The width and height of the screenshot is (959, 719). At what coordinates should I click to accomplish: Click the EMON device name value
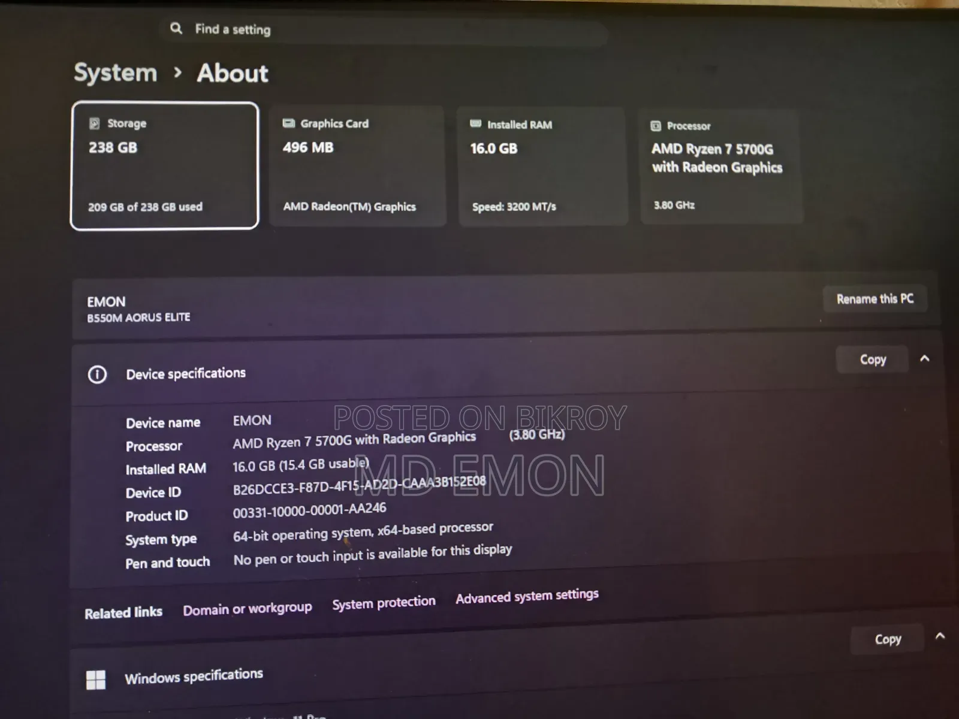[x=252, y=421]
